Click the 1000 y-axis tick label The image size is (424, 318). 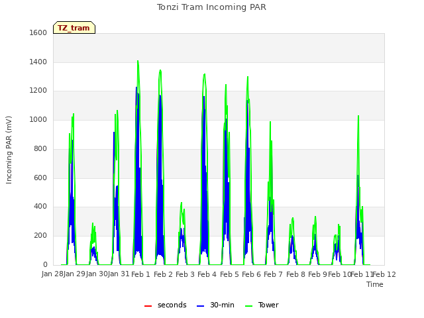tap(38, 119)
